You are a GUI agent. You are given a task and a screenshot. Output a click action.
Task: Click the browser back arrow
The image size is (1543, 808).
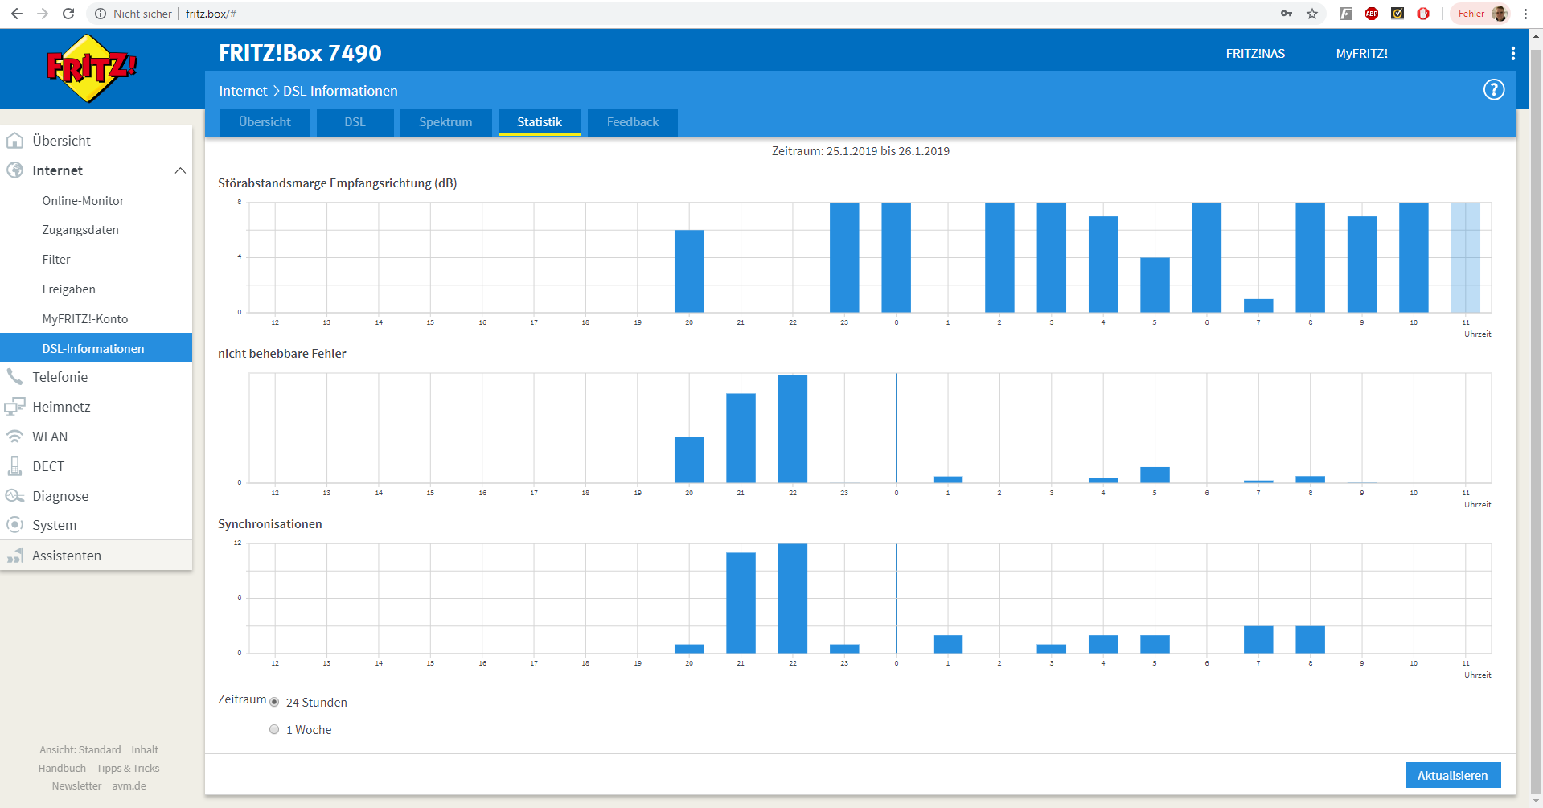coord(16,14)
